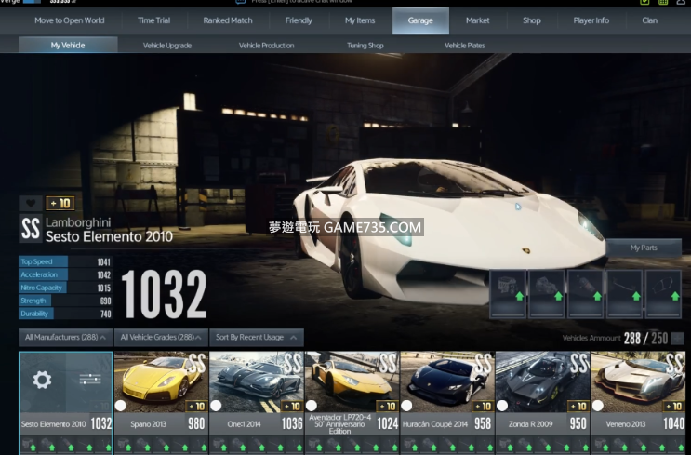Viewport: 691px width, 455px height.
Task: Click the gear icon on Sesto Elemento tile
Action: [x=42, y=380]
